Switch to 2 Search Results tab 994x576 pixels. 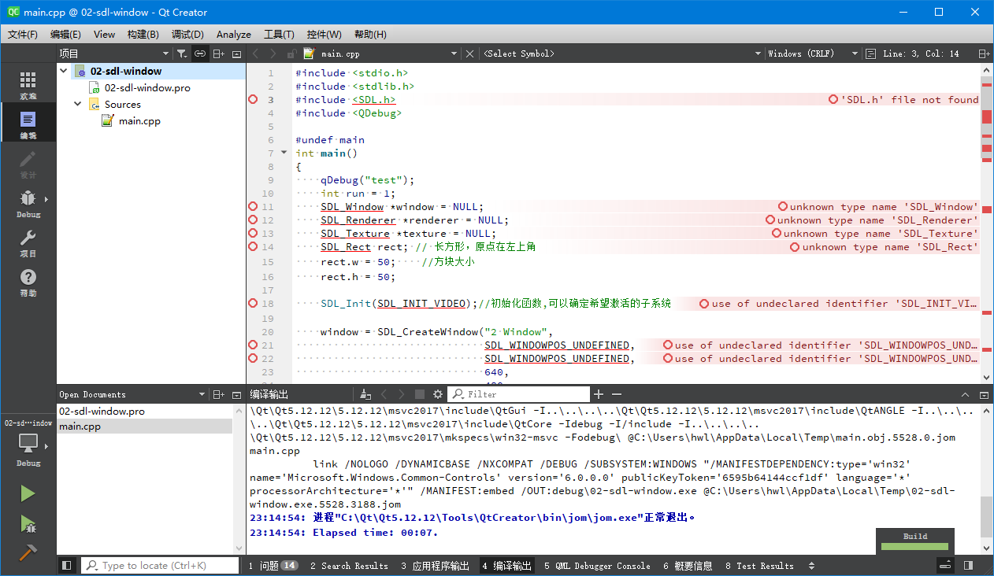point(349,566)
